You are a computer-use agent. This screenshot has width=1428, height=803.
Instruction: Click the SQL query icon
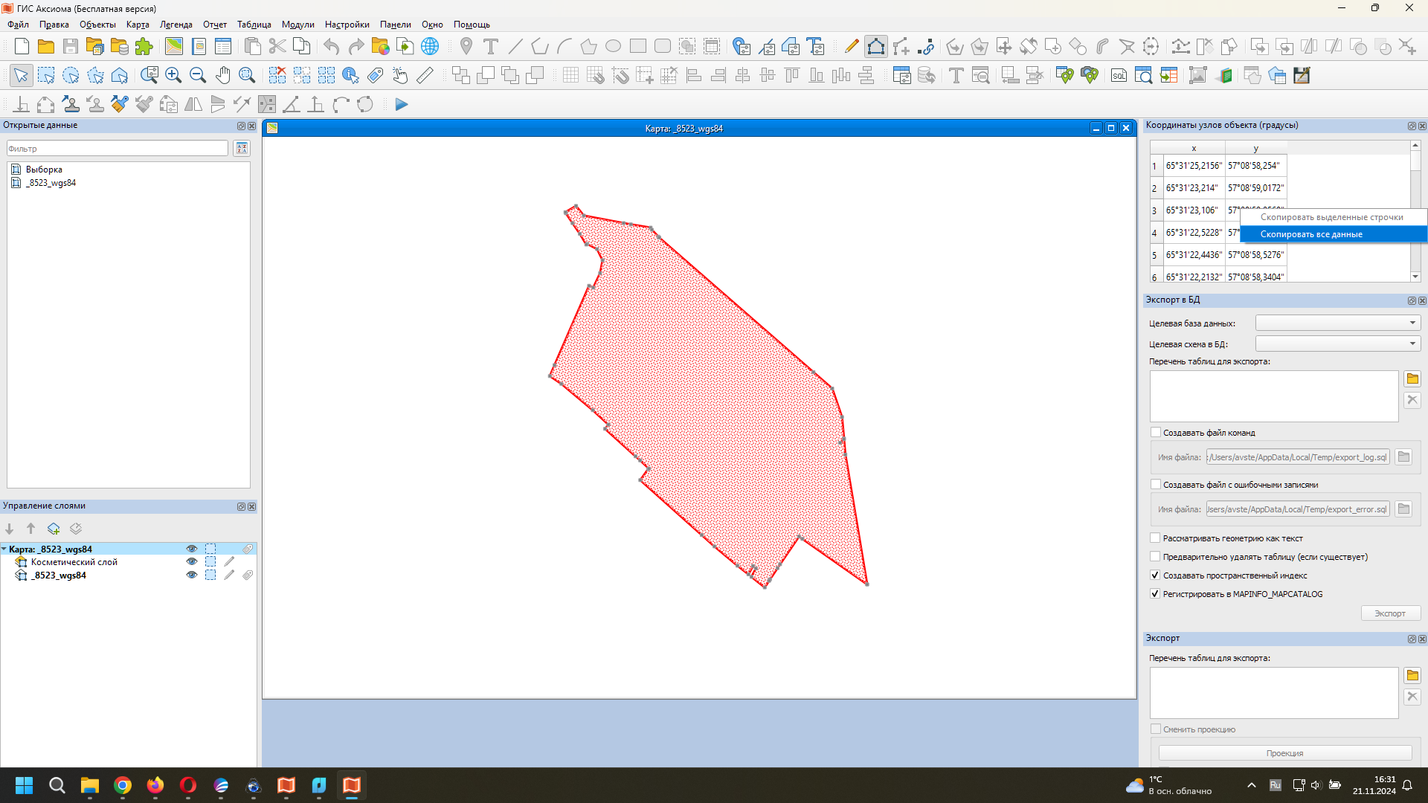click(x=1119, y=75)
